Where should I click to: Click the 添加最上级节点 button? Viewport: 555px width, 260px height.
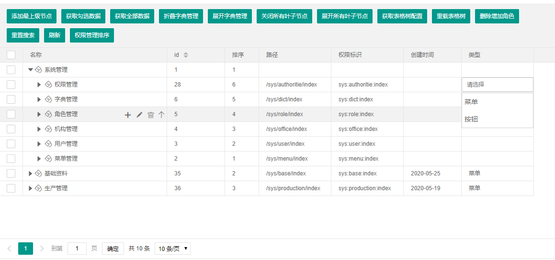pyautogui.click(x=32, y=16)
